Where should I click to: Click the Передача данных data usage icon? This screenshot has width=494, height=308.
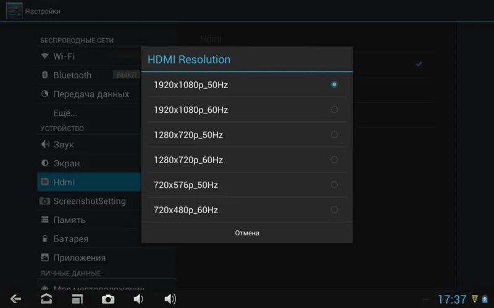[44, 94]
